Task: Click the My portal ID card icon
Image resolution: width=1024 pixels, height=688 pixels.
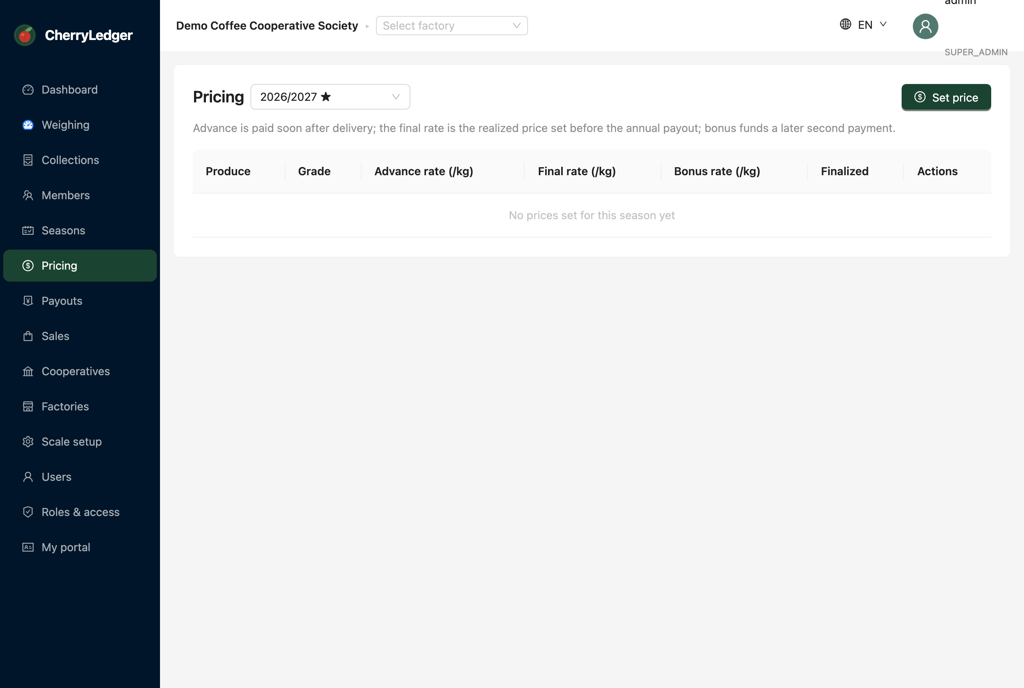Action: tap(28, 547)
